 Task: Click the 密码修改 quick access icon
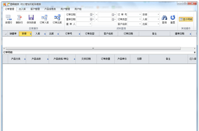click(8, 4)
